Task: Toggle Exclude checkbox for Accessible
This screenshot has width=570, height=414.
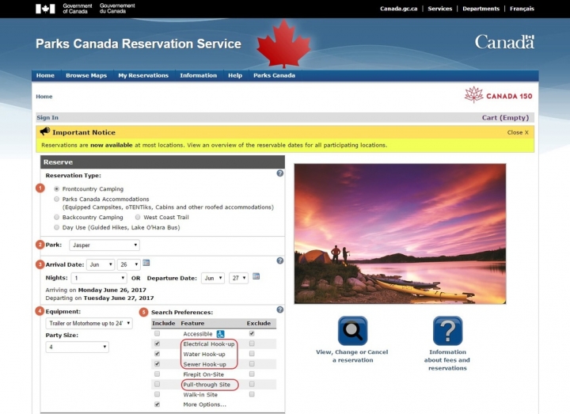Action: point(252,333)
